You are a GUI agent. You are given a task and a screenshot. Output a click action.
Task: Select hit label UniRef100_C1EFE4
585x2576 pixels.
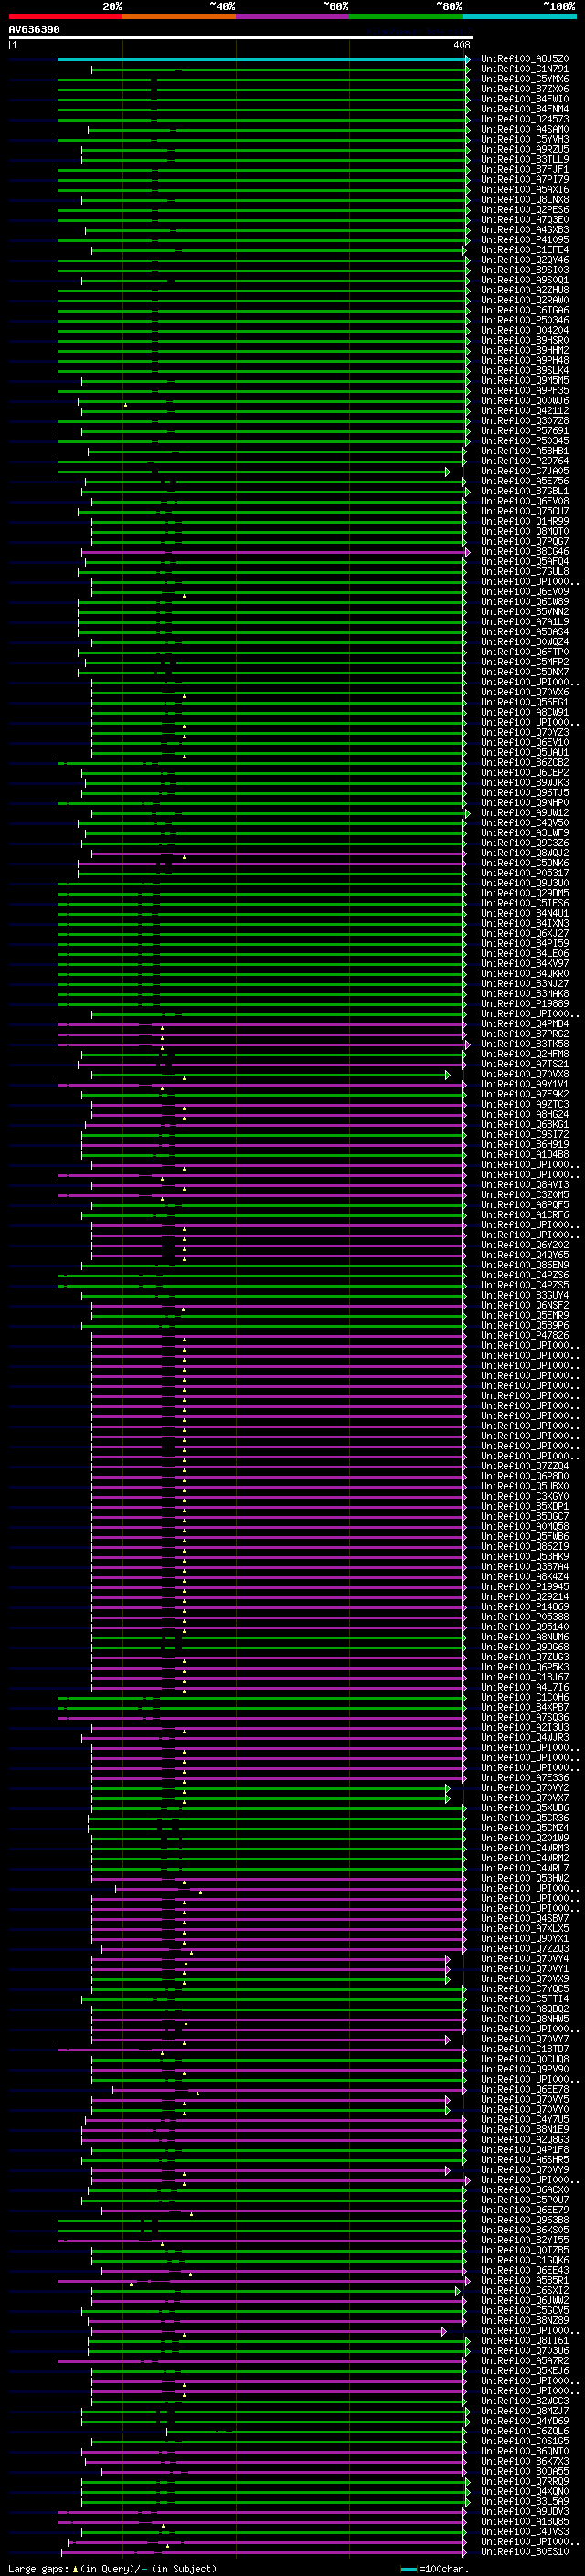[x=525, y=250]
